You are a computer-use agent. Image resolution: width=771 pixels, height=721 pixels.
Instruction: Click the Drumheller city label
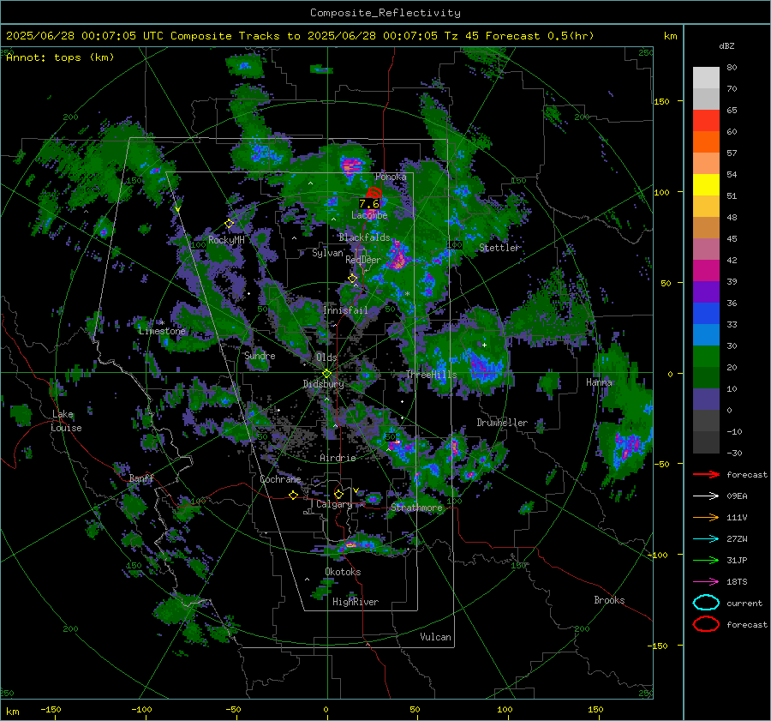(x=502, y=423)
